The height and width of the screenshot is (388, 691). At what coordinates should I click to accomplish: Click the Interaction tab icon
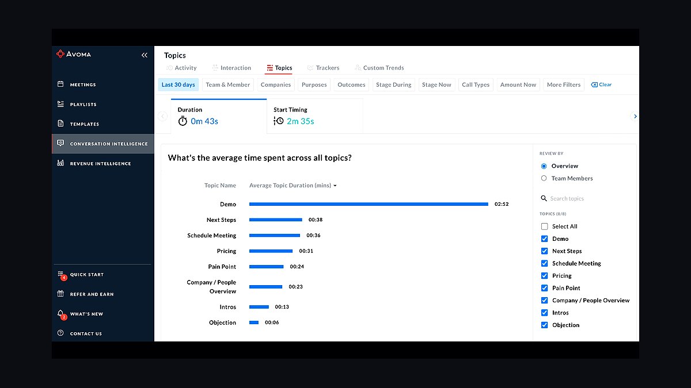click(x=215, y=68)
